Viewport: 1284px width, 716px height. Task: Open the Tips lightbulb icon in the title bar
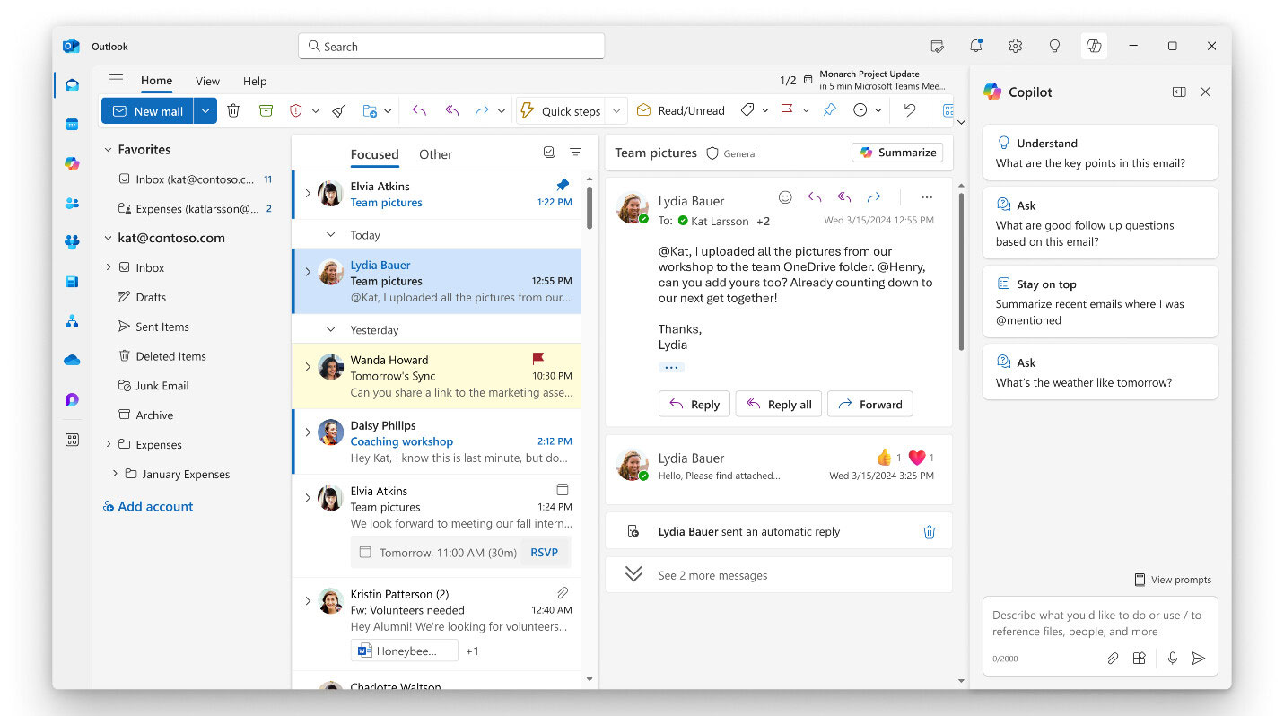click(1055, 46)
